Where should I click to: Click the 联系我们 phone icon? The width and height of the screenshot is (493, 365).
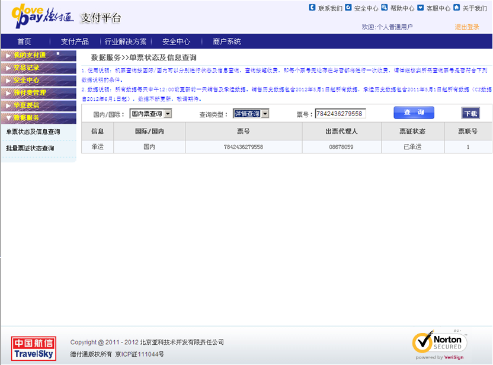tap(312, 8)
